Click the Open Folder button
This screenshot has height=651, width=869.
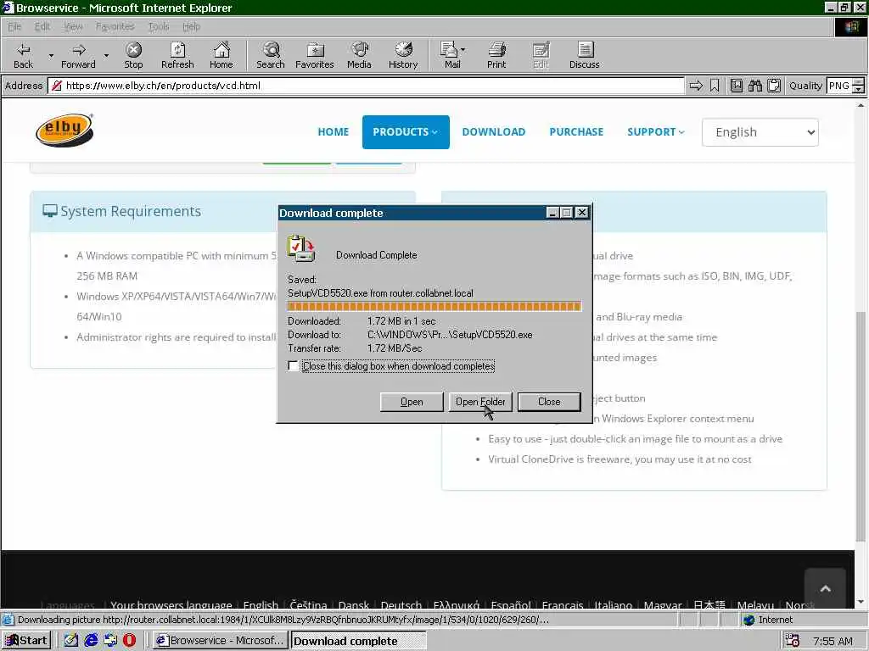click(480, 402)
